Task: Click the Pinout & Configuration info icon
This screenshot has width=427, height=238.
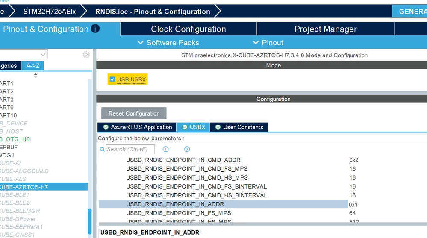Action: pos(95,29)
